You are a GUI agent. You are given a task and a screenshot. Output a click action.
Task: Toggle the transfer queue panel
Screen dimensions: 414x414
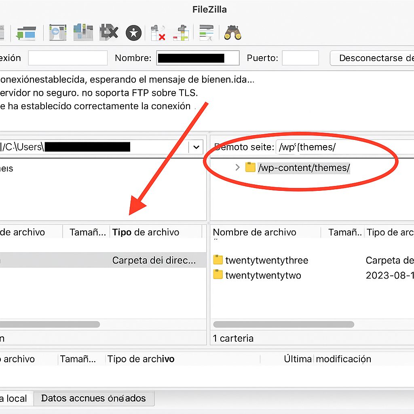point(108,32)
